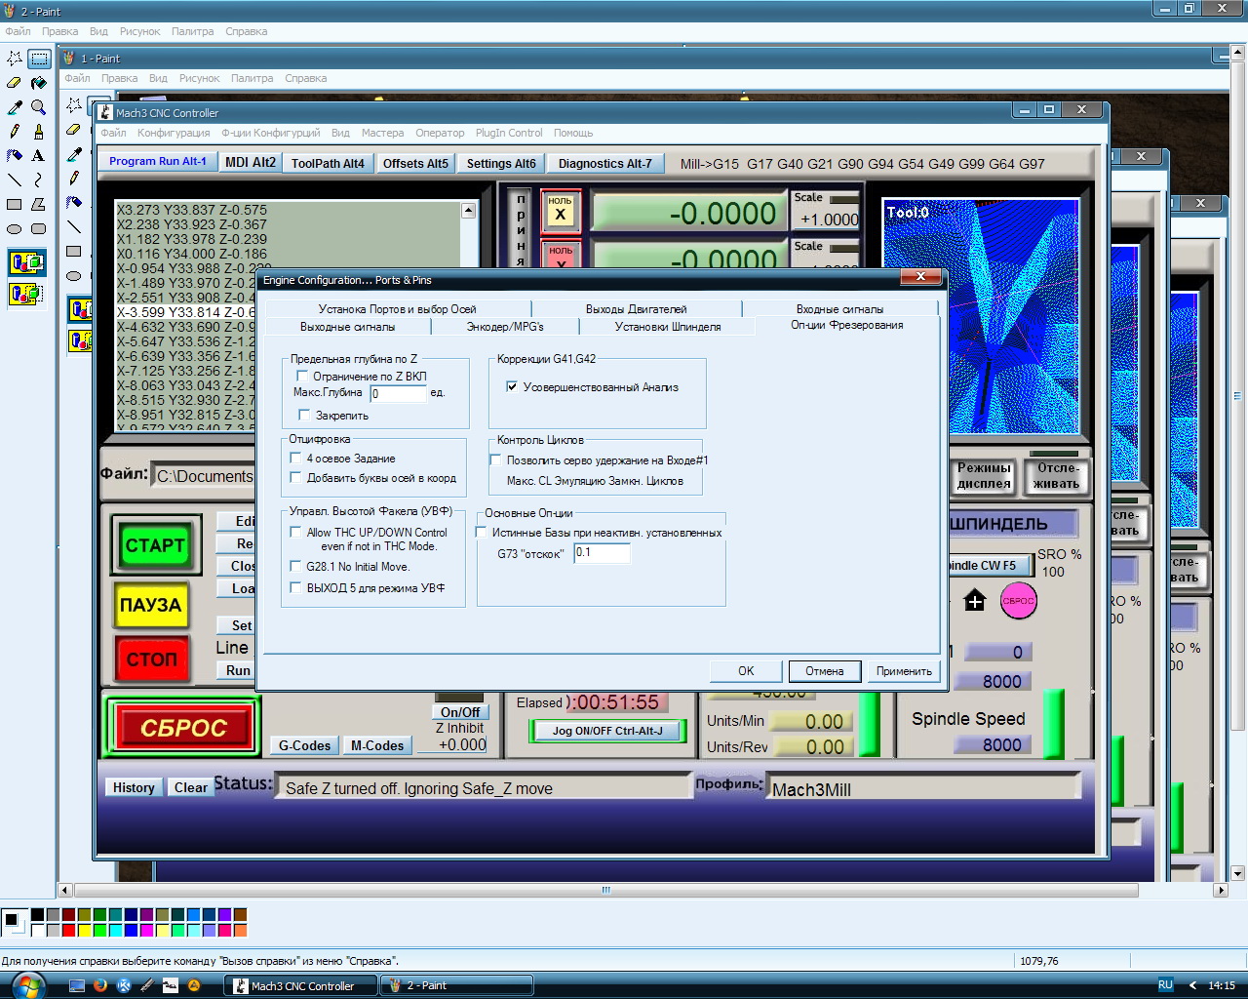Open the Рисунок menu in 2 - Paint
The width and height of the screenshot is (1248, 999).
[140, 31]
